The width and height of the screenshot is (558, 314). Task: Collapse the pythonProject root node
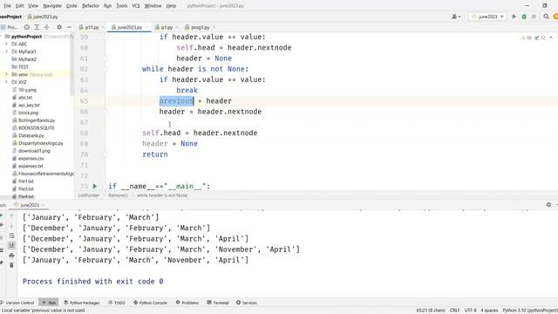point(1,37)
